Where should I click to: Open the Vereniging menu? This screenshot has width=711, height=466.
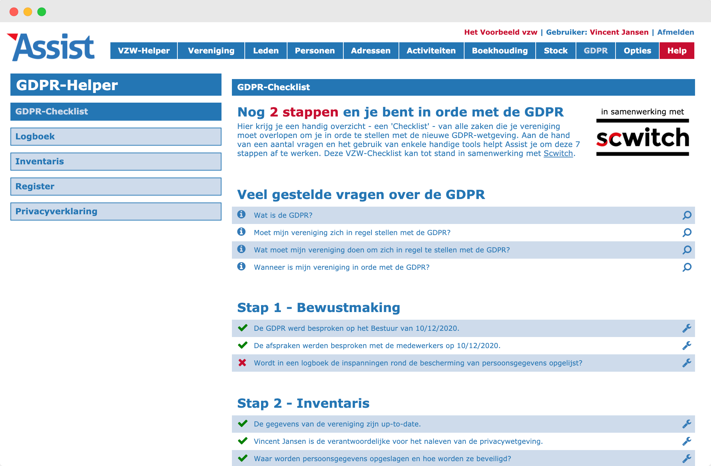pos(211,51)
